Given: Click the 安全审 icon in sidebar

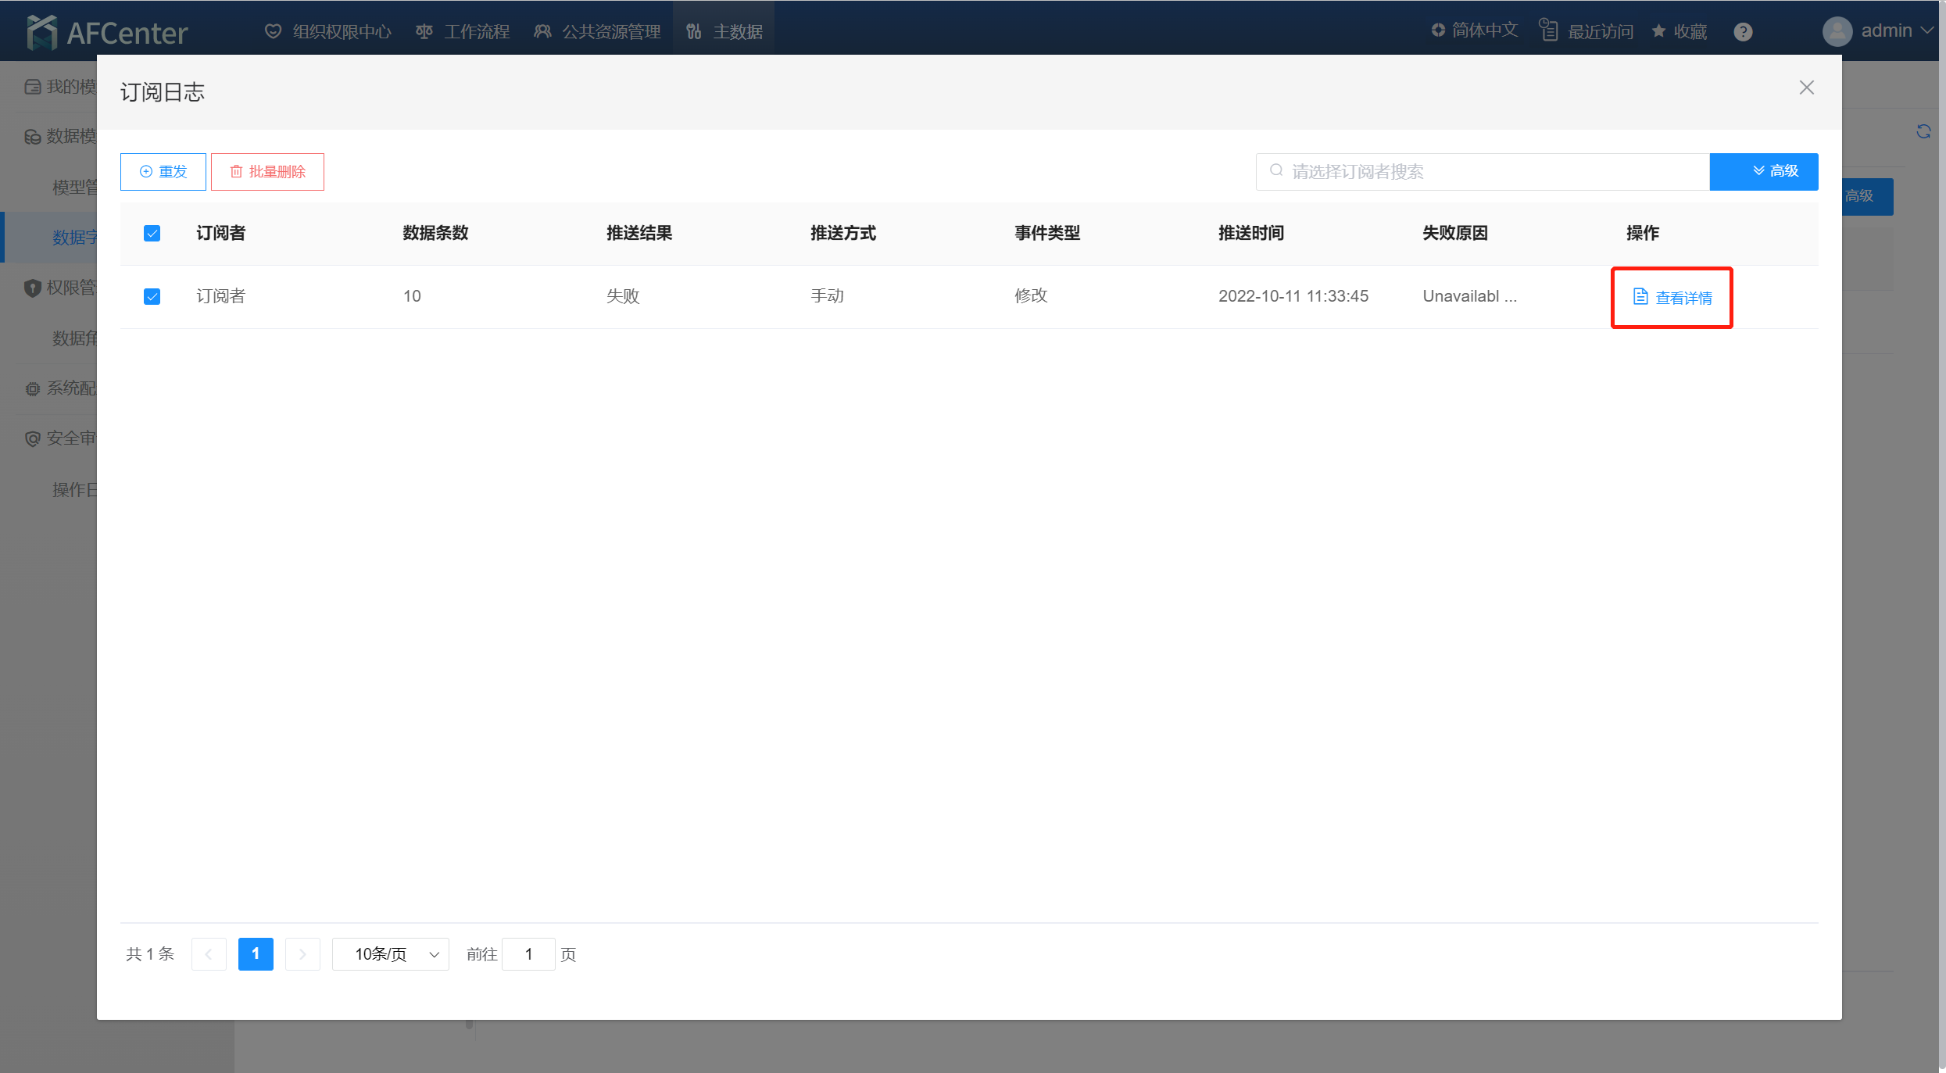Looking at the screenshot, I should pyautogui.click(x=32, y=439).
